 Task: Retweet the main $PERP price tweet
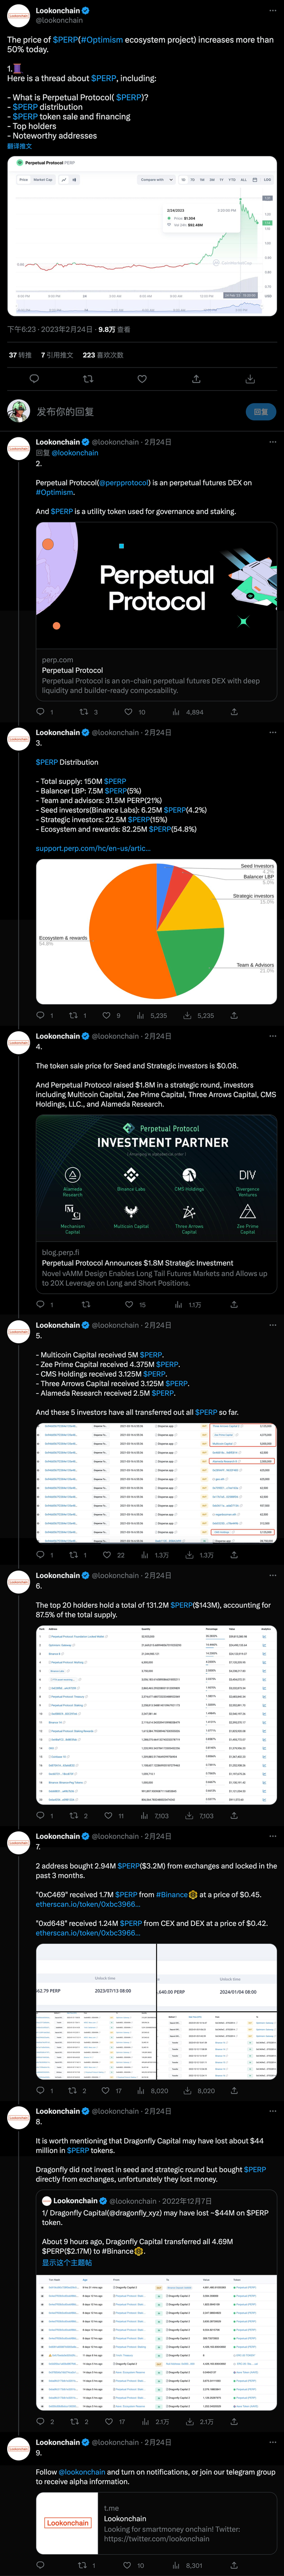[x=88, y=379]
